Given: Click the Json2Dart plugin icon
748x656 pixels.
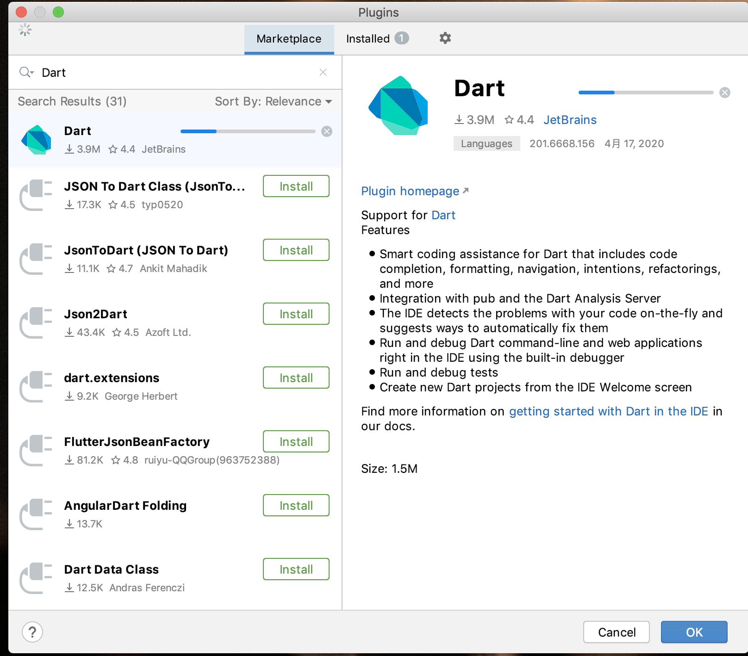Looking at the screenshot, I should 36,322.
